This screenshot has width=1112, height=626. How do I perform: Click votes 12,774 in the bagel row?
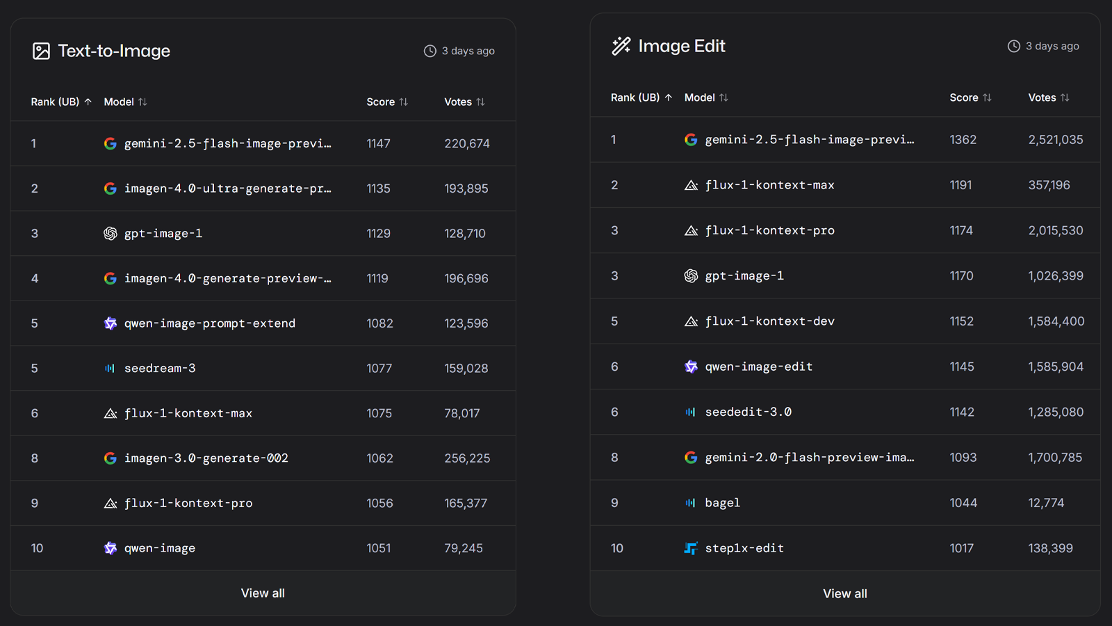click(x=1047, y=503)
